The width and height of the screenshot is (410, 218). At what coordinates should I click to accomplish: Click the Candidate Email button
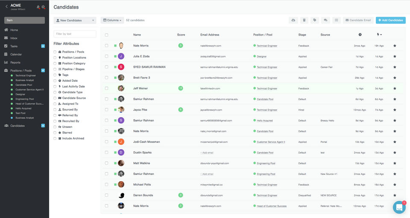[x=358, y=20]
